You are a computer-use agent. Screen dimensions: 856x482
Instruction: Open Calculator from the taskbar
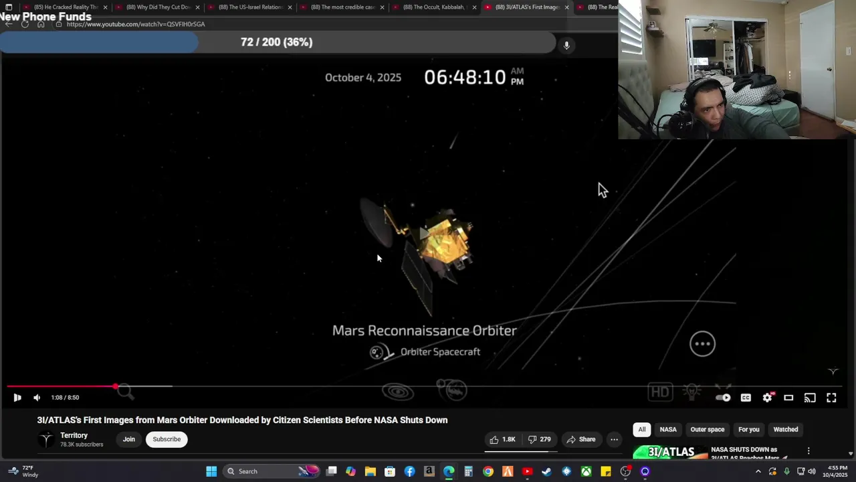468,471
